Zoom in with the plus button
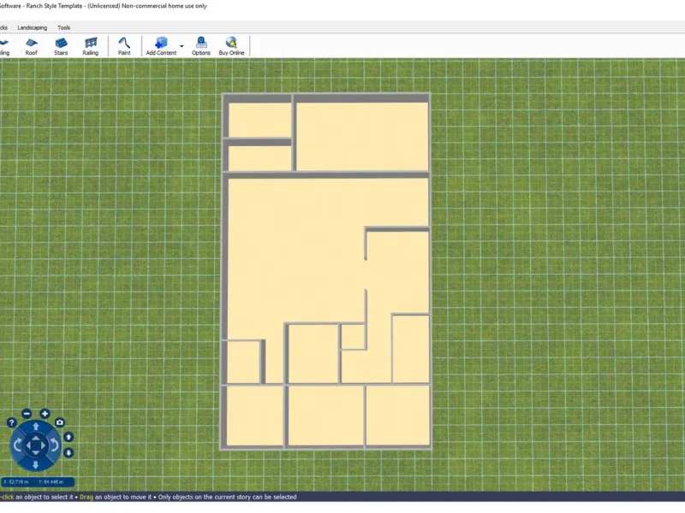This screenshot has height=513, width=685. [45, 414]
